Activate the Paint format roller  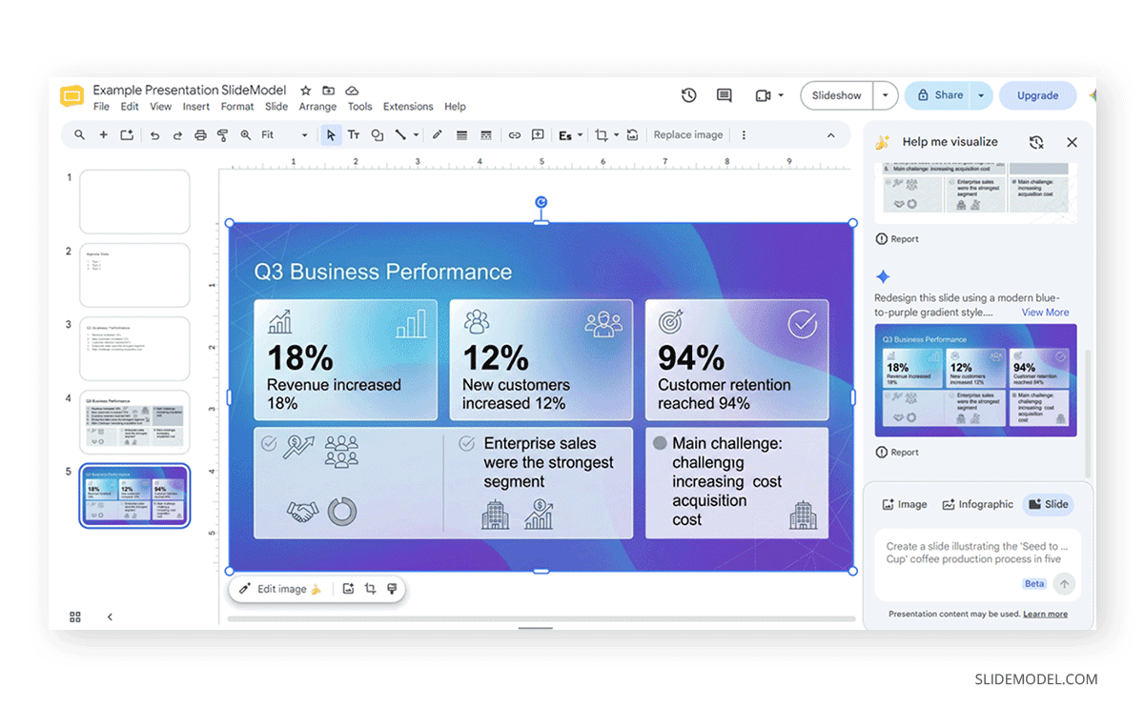pyautogui.click(x=223, y=135)
